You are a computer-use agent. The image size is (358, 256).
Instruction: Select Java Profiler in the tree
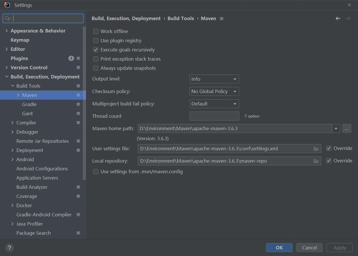(x=30, y=224)
